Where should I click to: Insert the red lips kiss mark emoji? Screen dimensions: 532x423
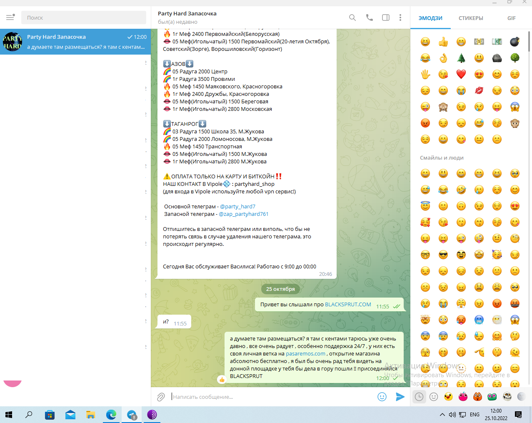coord(479,90)
